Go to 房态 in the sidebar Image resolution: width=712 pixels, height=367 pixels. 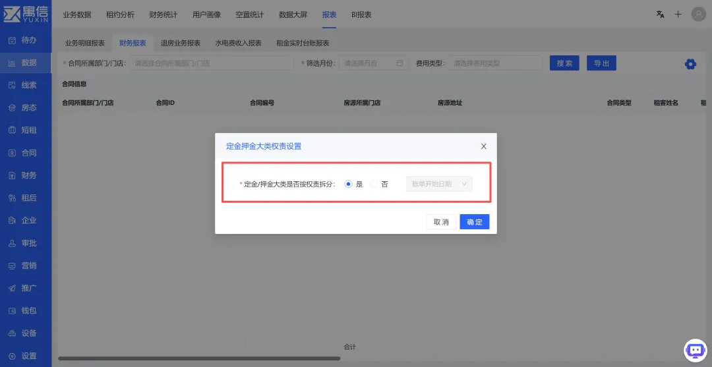[x=26, y=108]
